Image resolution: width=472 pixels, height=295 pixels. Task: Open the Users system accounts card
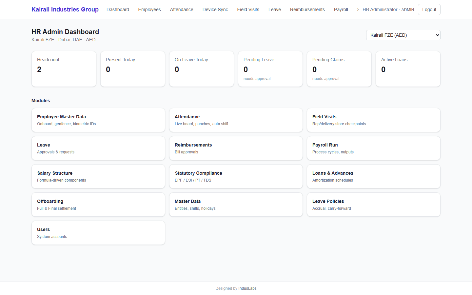[x=98, y=233]
